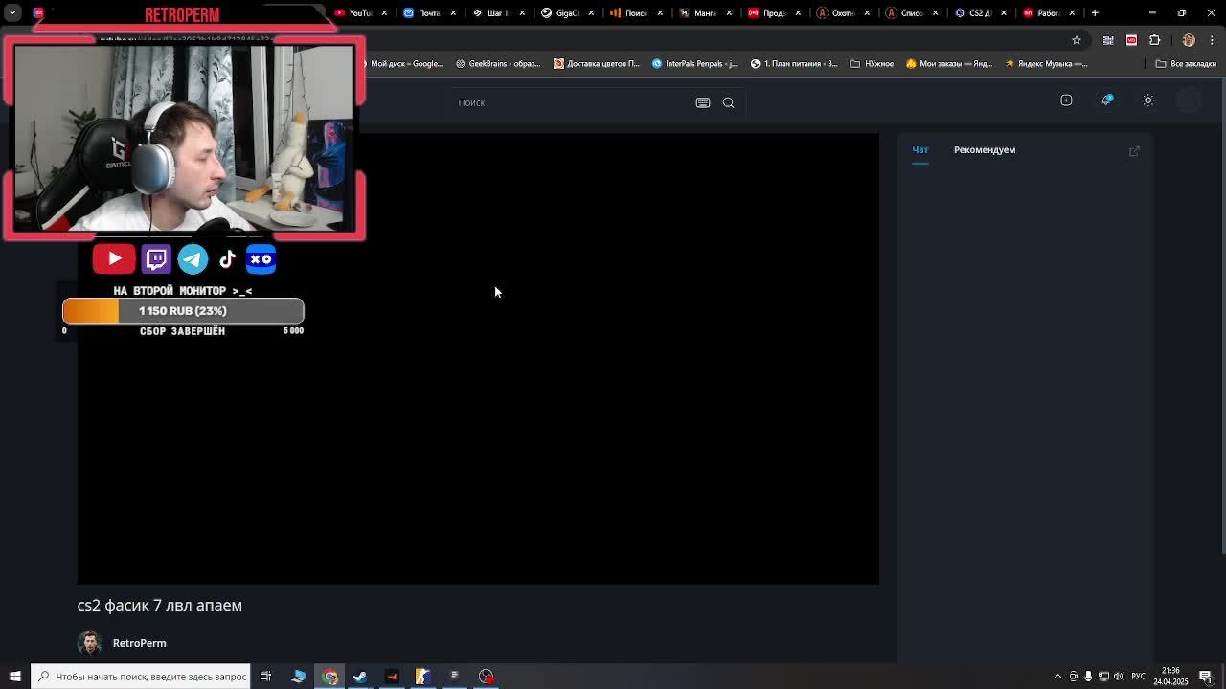Open RetroPerm channel avatar
The height and width of the screenshot is (689, 1226).
pos(90,643)
